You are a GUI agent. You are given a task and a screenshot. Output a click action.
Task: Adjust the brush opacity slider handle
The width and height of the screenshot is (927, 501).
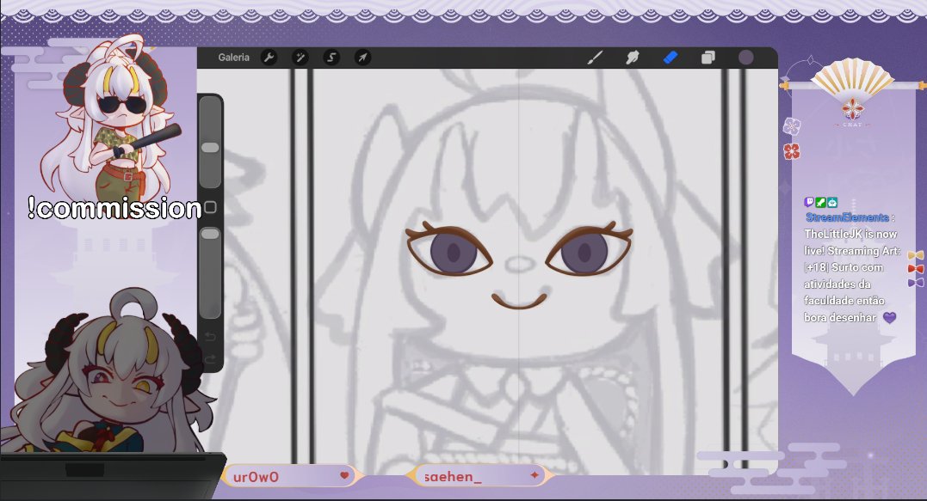pyautogui.click(x=210, y=234)
